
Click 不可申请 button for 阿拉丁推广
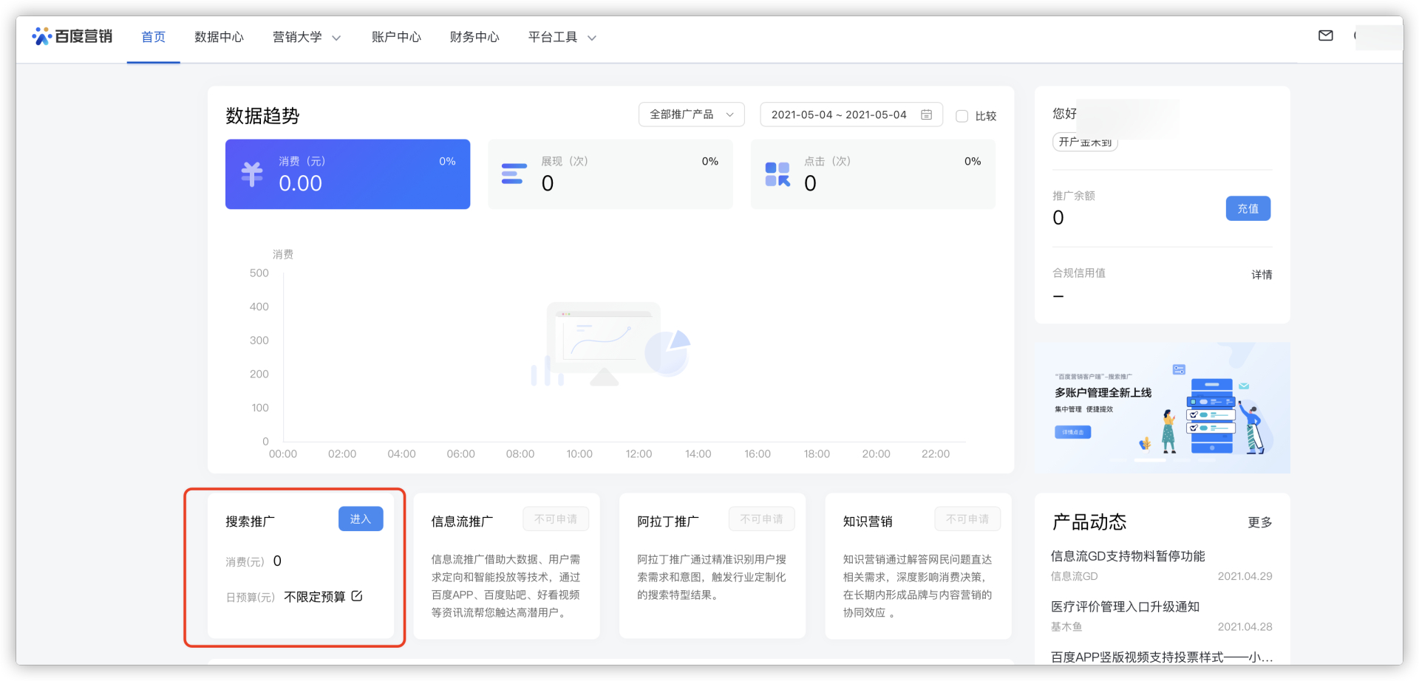point(761,519)
